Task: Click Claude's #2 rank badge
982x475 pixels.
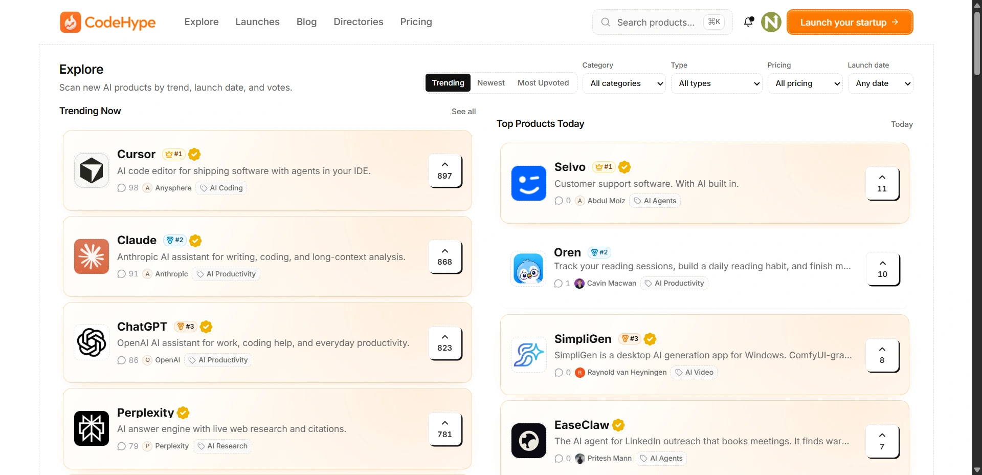Action: pyautogui.click(x=175, y=240)
